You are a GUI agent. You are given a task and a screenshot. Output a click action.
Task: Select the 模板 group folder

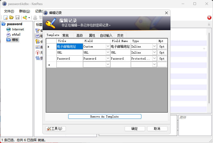point(15,40)
